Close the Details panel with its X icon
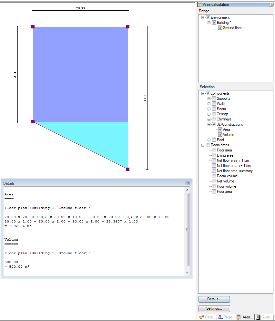This screenshot has width=275, height=321. coord(188,183)
